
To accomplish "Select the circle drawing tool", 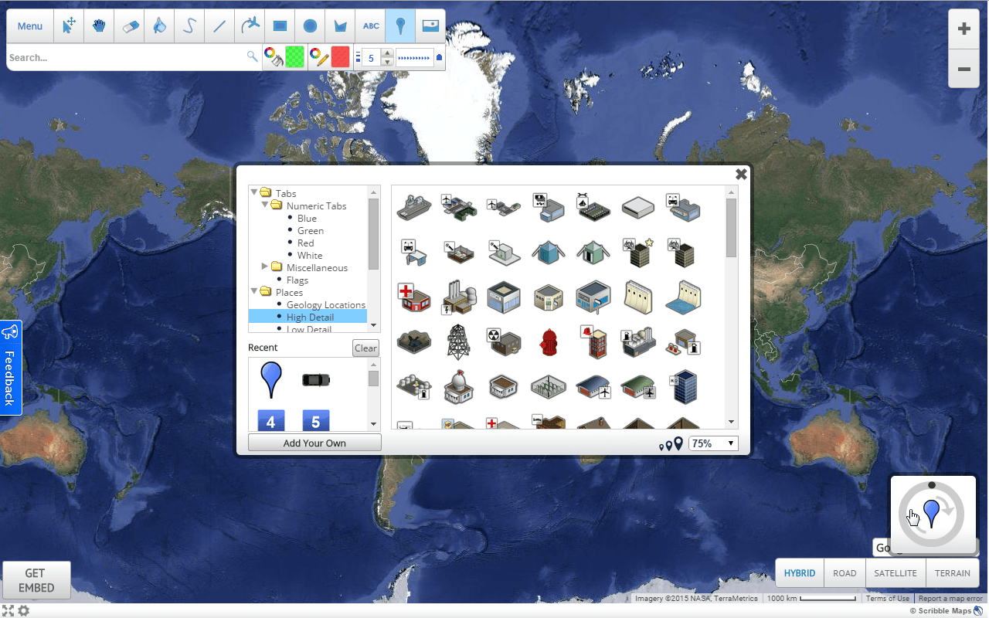I will (309, 25).
